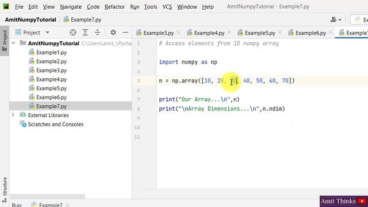368x207 pixels.
Task: Click the Scratches and Consoles icon
Action: point(23,124)
